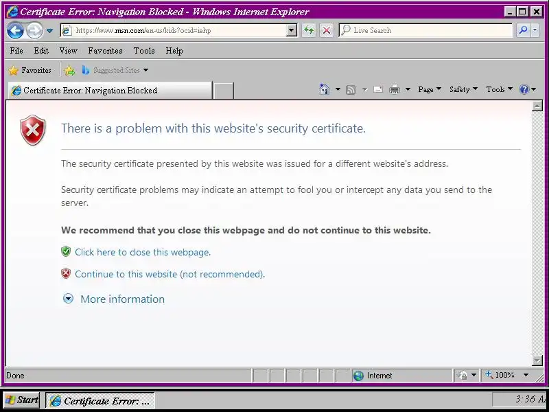Click the Stop loading red X icon
This screenshot has width=549, height=412.
(x=327, y=30)
